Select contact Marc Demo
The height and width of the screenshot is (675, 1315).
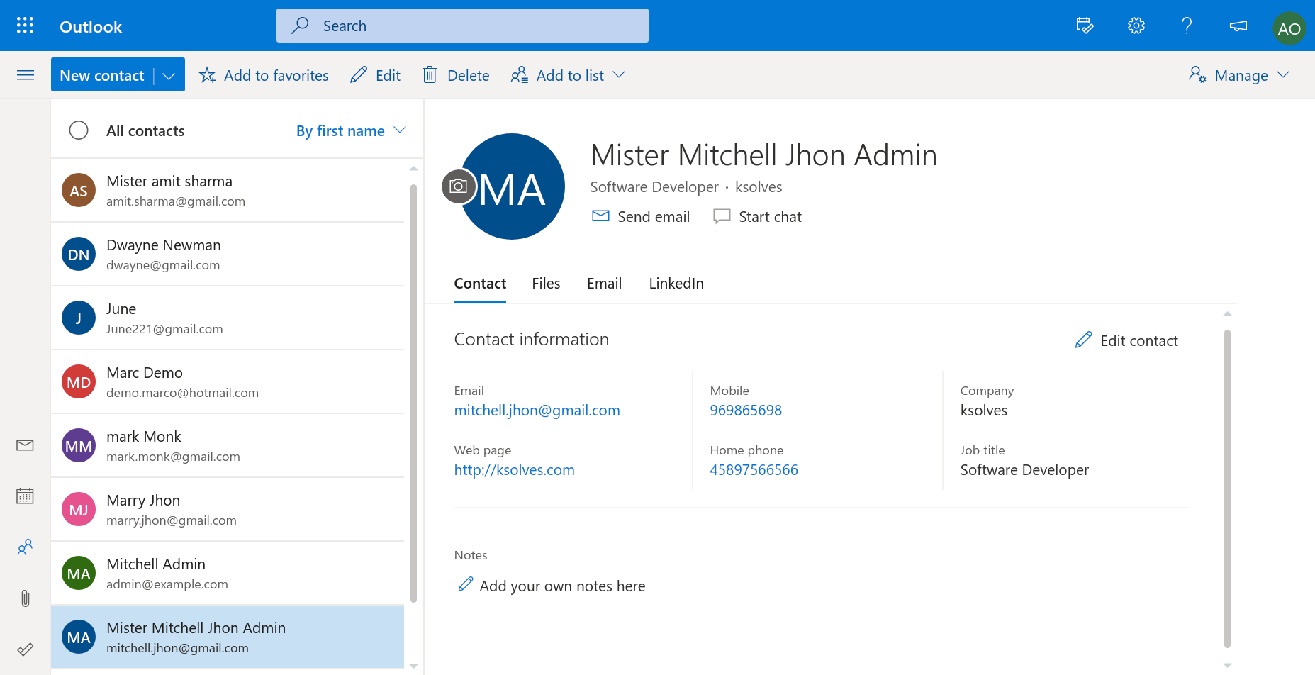[228, 382]
